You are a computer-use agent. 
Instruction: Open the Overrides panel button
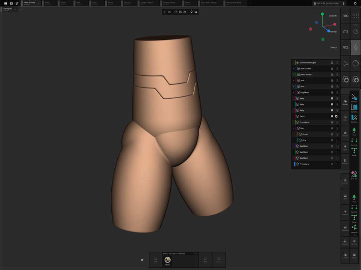click(345, 256)
